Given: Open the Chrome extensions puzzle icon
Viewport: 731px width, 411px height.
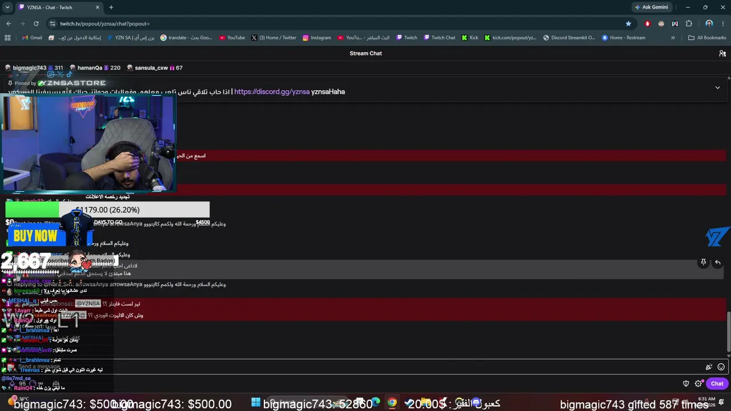Looking at the screenshot, I should [689, 23].
